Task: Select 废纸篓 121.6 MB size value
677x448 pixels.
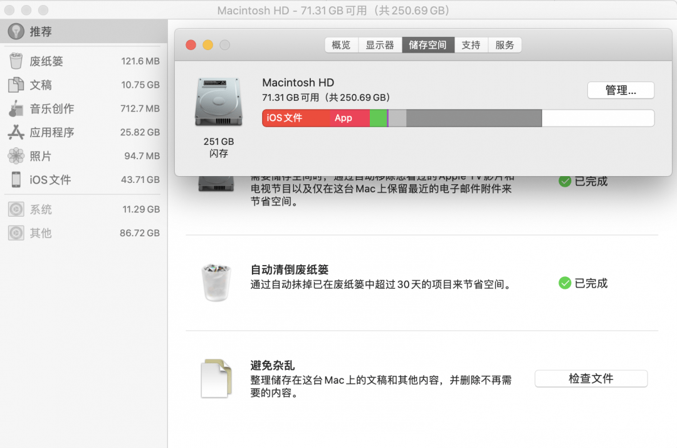Action: (140, 61)
